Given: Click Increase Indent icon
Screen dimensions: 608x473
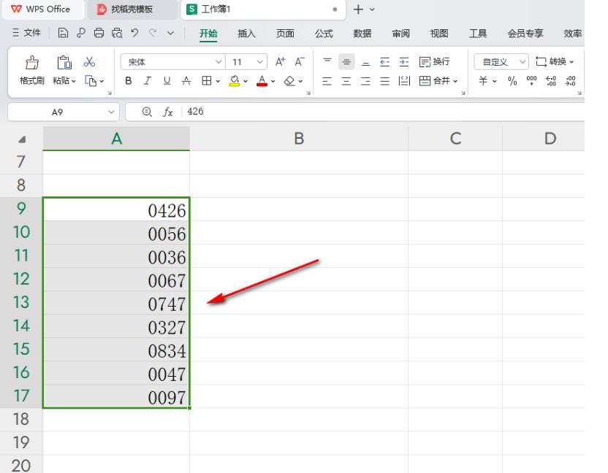Looking at the screenshot, I should 404,61.
